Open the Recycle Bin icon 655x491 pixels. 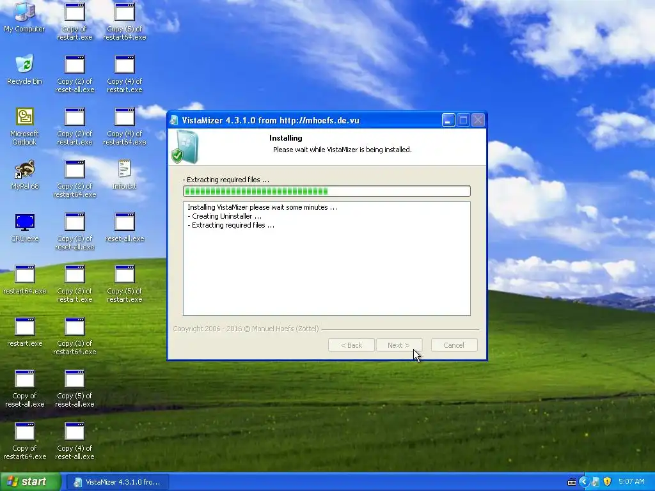click(x=24, y=69)
